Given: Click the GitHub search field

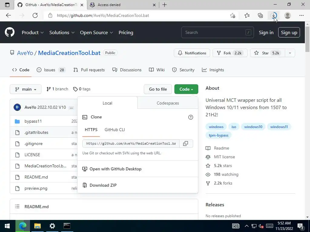Looking at the screenshot, I should tap(217, 32).
